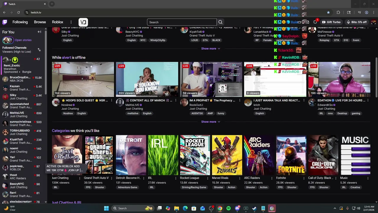Click the Creative tag under Music
The image size is (378, 213).
click(355, 187)
